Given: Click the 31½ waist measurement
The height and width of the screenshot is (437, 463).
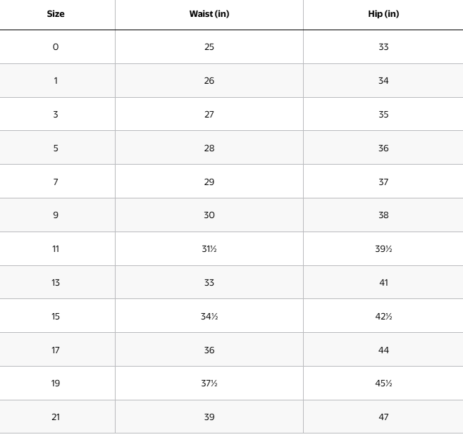Looking at the screenshot, I should [x=209, y=249].
